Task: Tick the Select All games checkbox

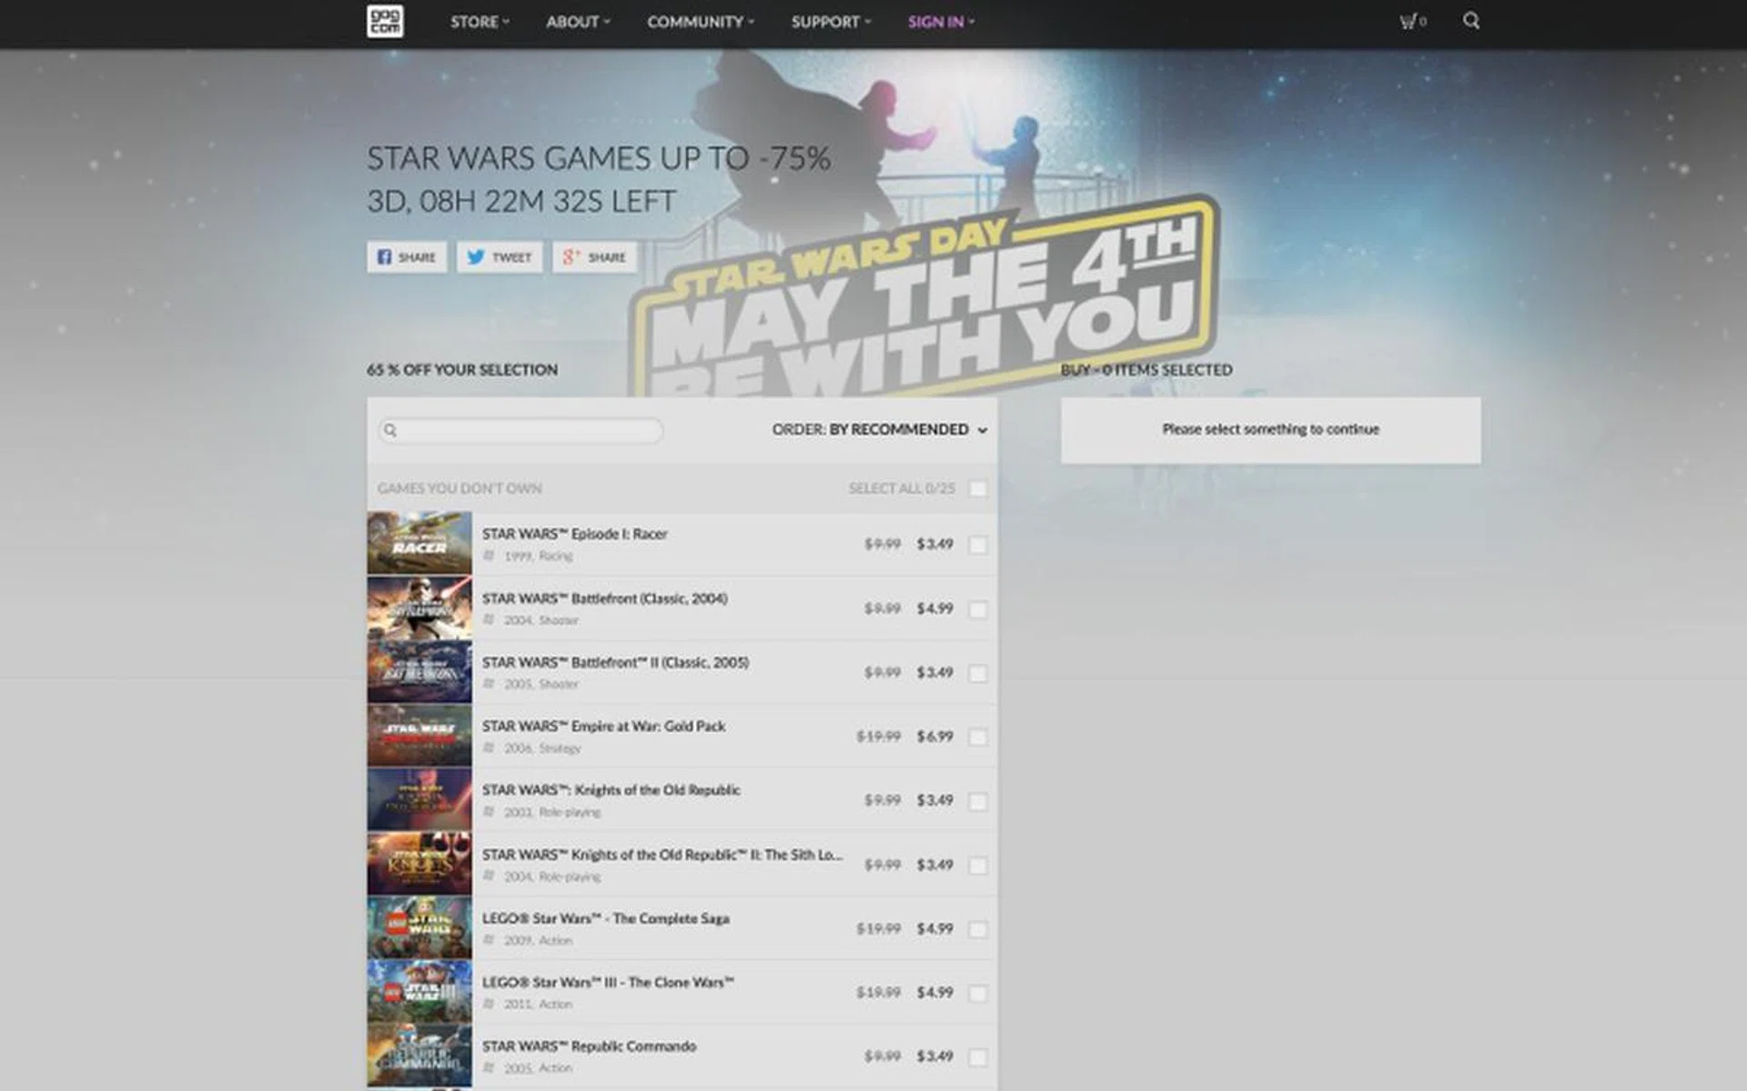Action: click(978, 489)
